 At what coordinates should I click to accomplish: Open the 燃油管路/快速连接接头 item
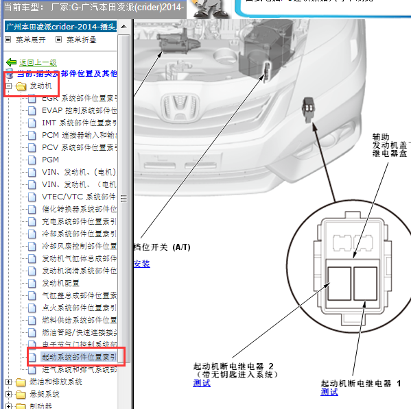tap(79, 332)
